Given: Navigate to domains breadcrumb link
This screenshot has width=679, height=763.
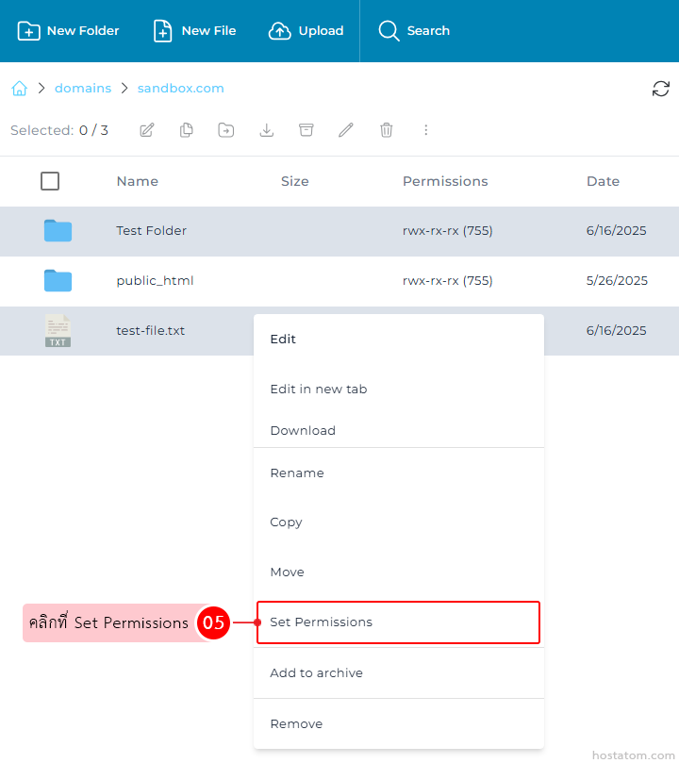Looking at the screenshot, I should 83,89.
